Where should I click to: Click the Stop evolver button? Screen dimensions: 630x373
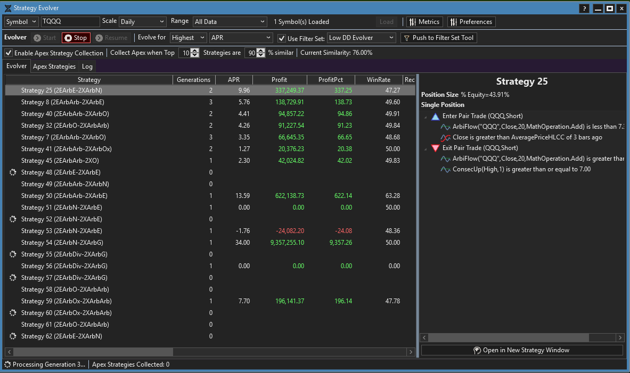pyautogui.click(x=75, y=38)
